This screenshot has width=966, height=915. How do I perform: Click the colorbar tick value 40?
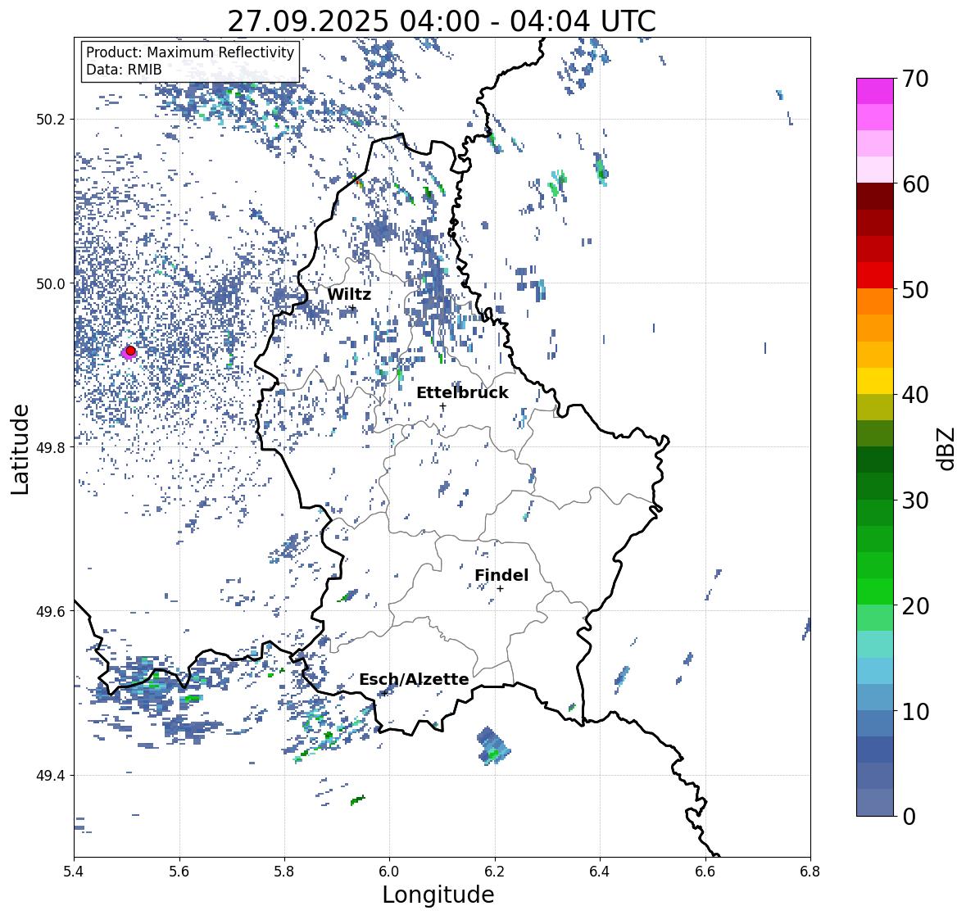(915, 395)
